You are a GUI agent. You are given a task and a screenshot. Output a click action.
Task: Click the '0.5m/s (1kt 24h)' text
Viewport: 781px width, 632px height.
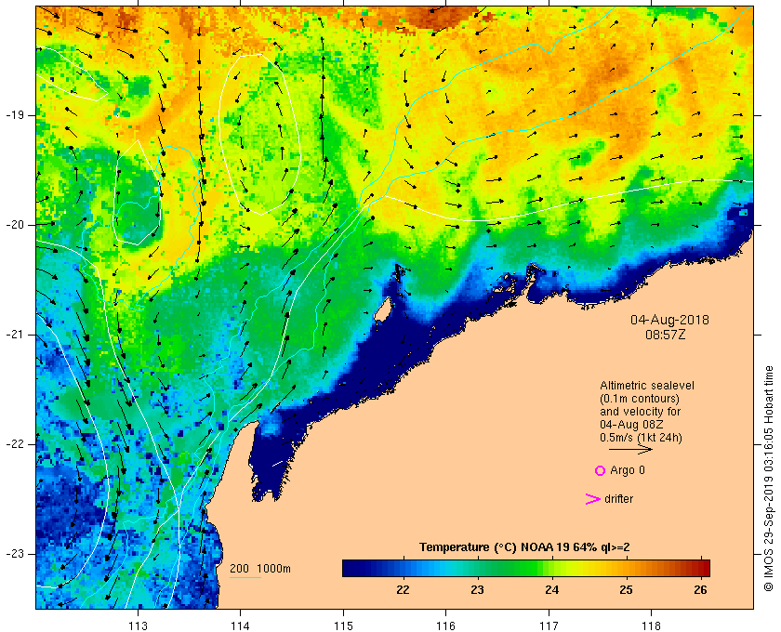click(x=641, y=437)
